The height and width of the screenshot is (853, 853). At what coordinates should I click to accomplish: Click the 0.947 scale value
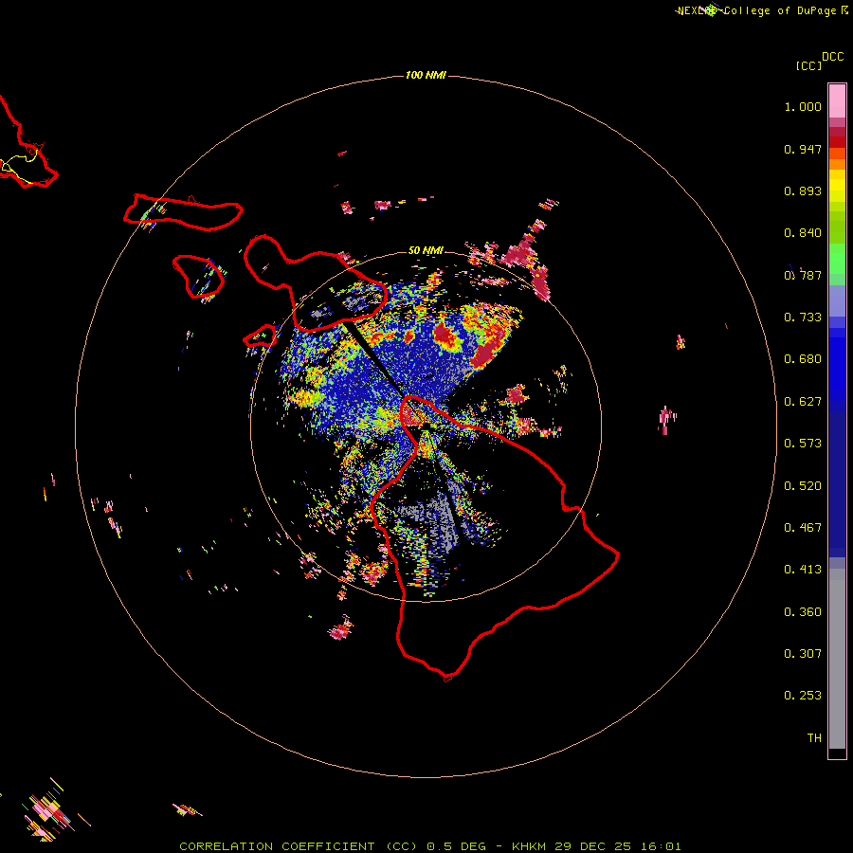pos(803,149)
